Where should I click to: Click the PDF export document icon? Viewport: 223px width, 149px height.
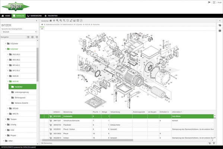click(x=81, y=20)
